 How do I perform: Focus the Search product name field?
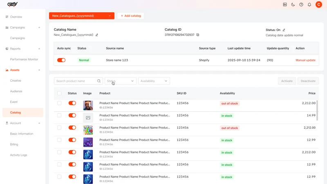tap(78, 81)
